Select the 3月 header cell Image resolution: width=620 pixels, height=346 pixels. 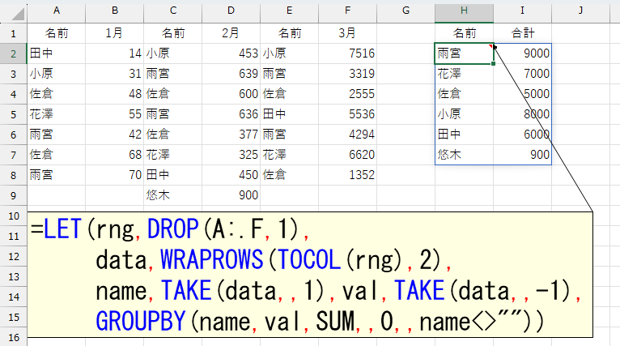click(x=347, y=33)
